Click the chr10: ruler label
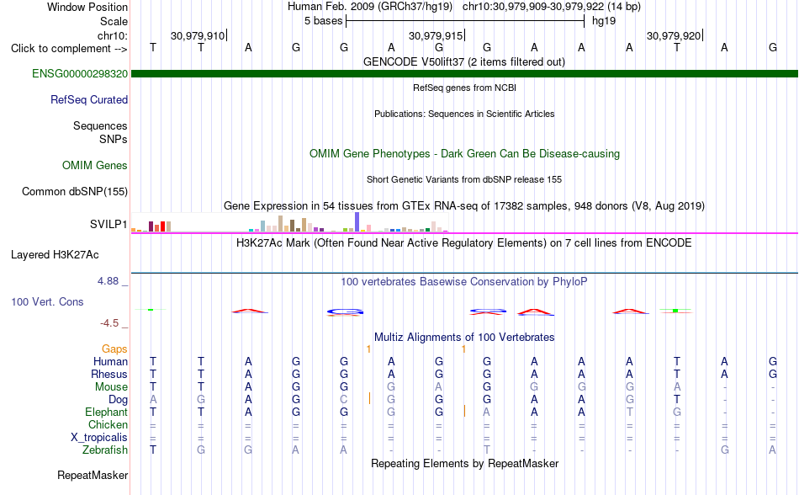The height and width of the screenshot is (495, 799). click(x=113, y=35)
